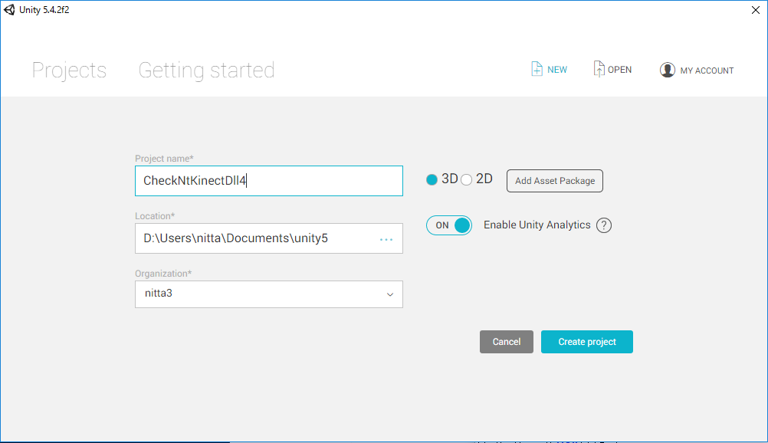The width and height of the screenshot is (768, 443).
Task: Click the Unity logo in title bar
Action: (x=9, y=9)
